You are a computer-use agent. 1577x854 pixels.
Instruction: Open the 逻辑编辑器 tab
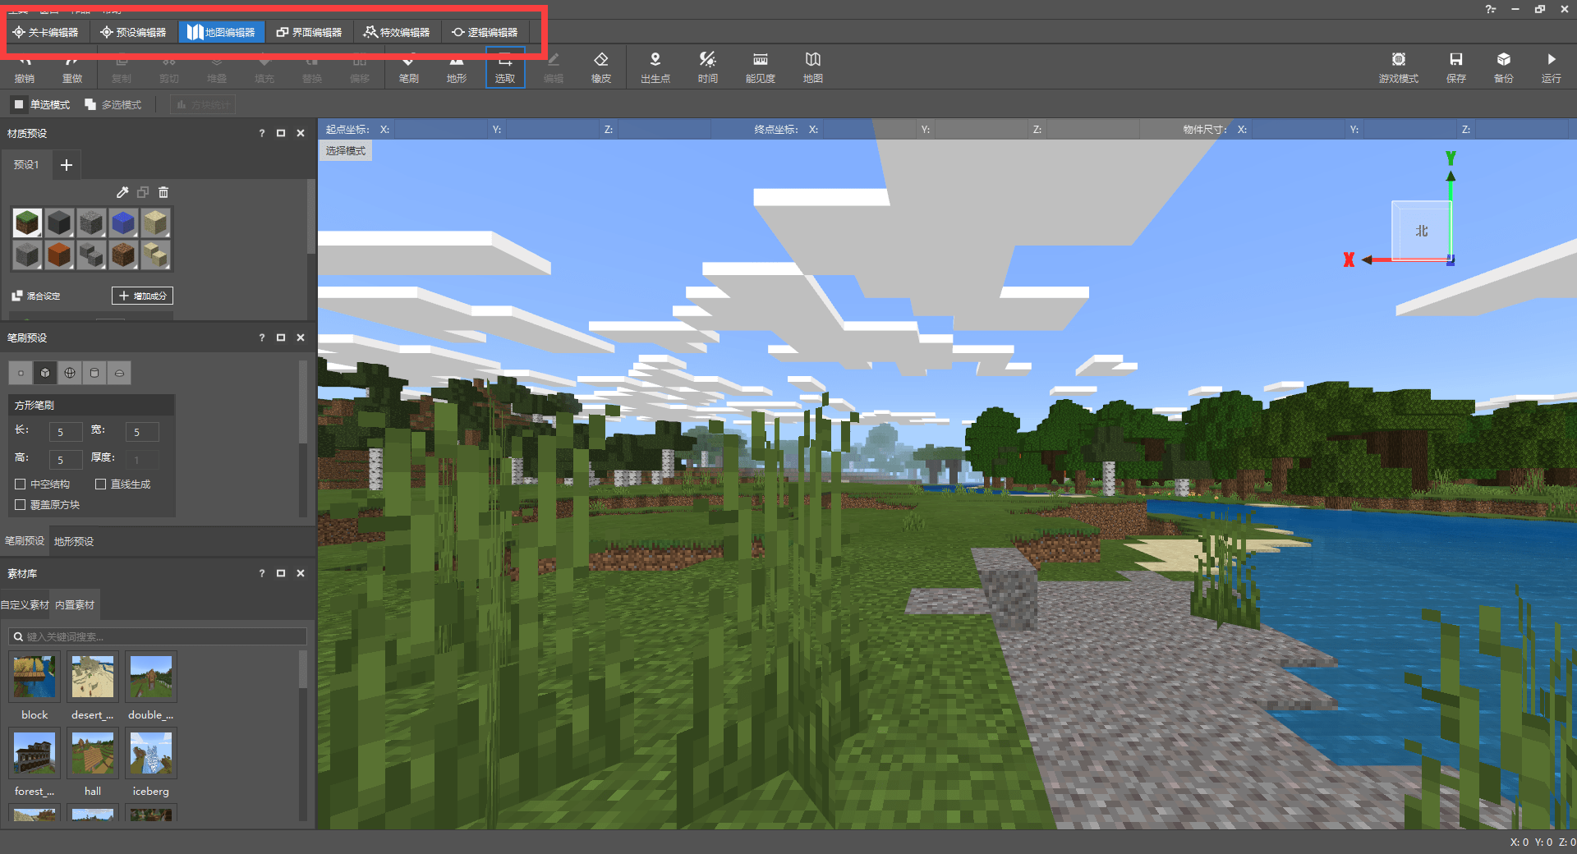[x=485, y=32]
